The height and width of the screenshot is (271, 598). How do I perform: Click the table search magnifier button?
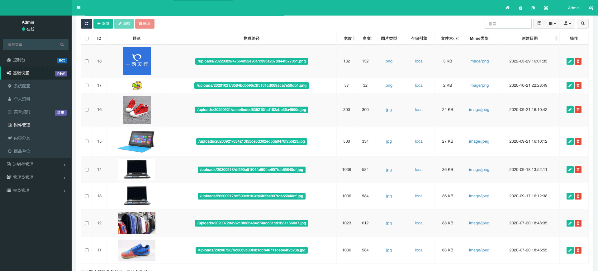pos(582,24)
